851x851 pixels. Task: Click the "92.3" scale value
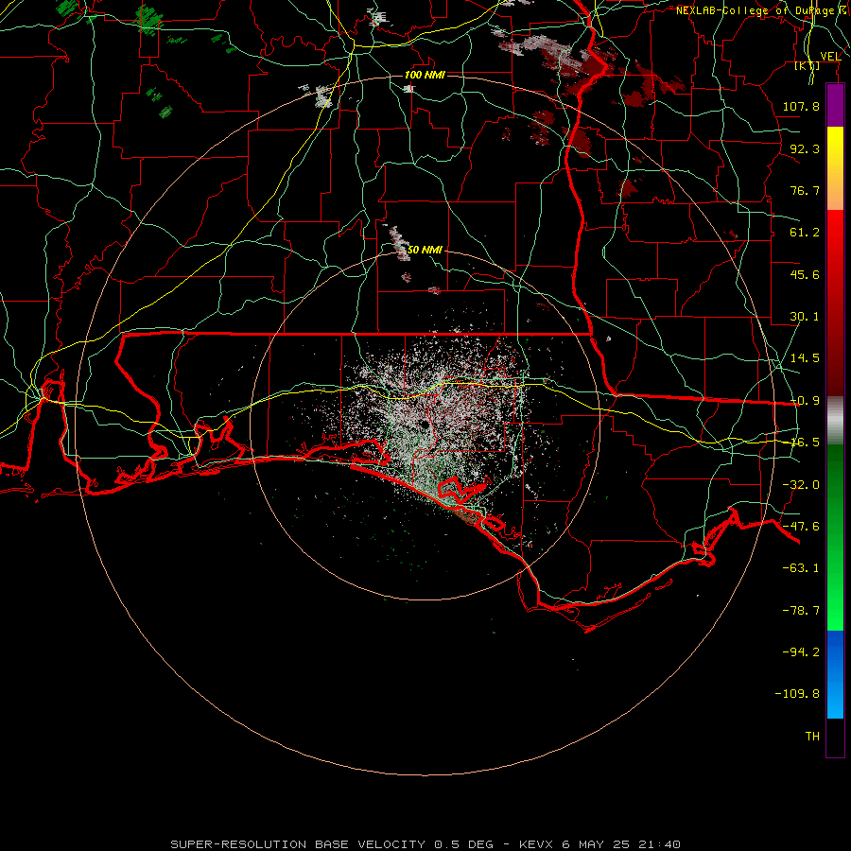805,148
